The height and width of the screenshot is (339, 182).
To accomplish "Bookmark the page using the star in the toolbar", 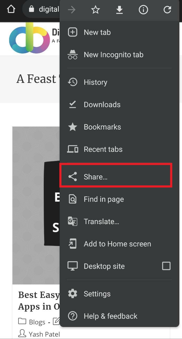I will tap(95, 10).
